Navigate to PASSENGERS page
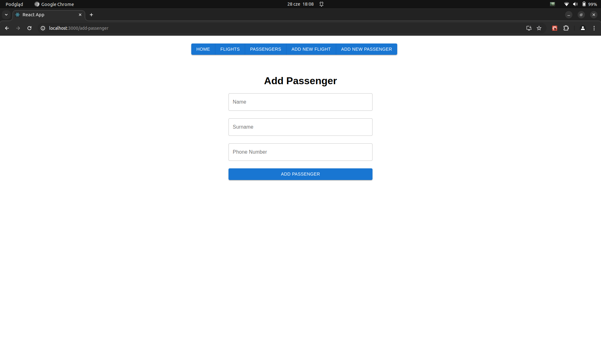The width and height of the screenshot is (601, 338). coord(265,49)
